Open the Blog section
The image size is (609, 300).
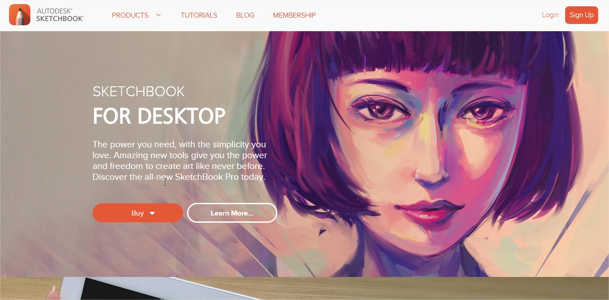pyautogui.click(x=245, y=15)
